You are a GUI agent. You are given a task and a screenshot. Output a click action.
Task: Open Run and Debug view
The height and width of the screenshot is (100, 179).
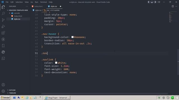[3, 26]
